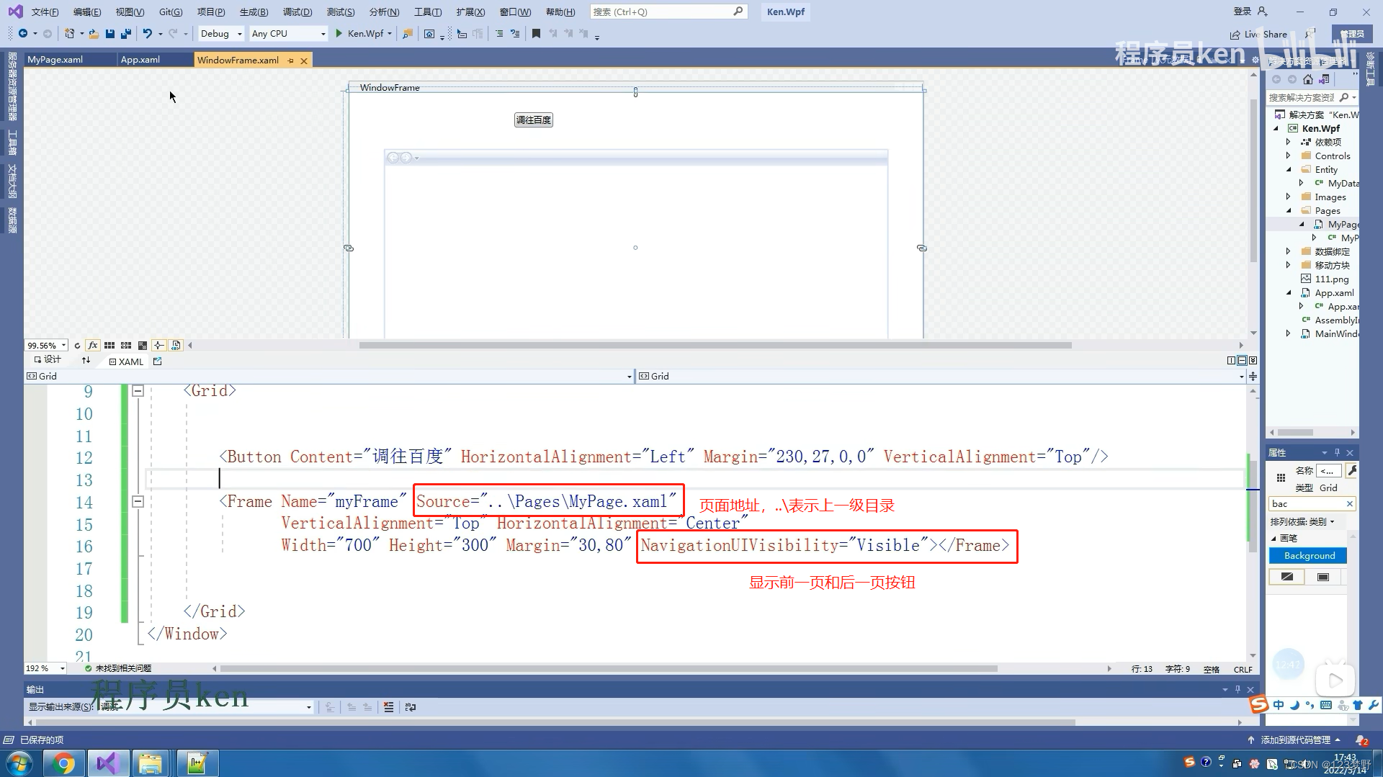This screenshot has width=1383, height=777.
Task: Expand the Images folder
Action: 1289,197
